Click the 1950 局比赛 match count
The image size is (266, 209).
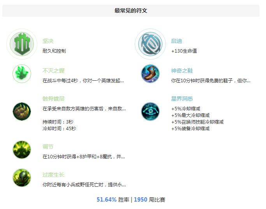point(150,200)
